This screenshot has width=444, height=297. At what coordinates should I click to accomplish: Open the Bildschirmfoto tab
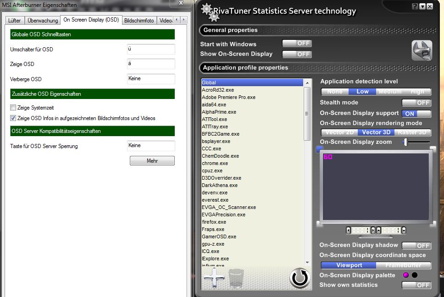[x=139, y=20]
